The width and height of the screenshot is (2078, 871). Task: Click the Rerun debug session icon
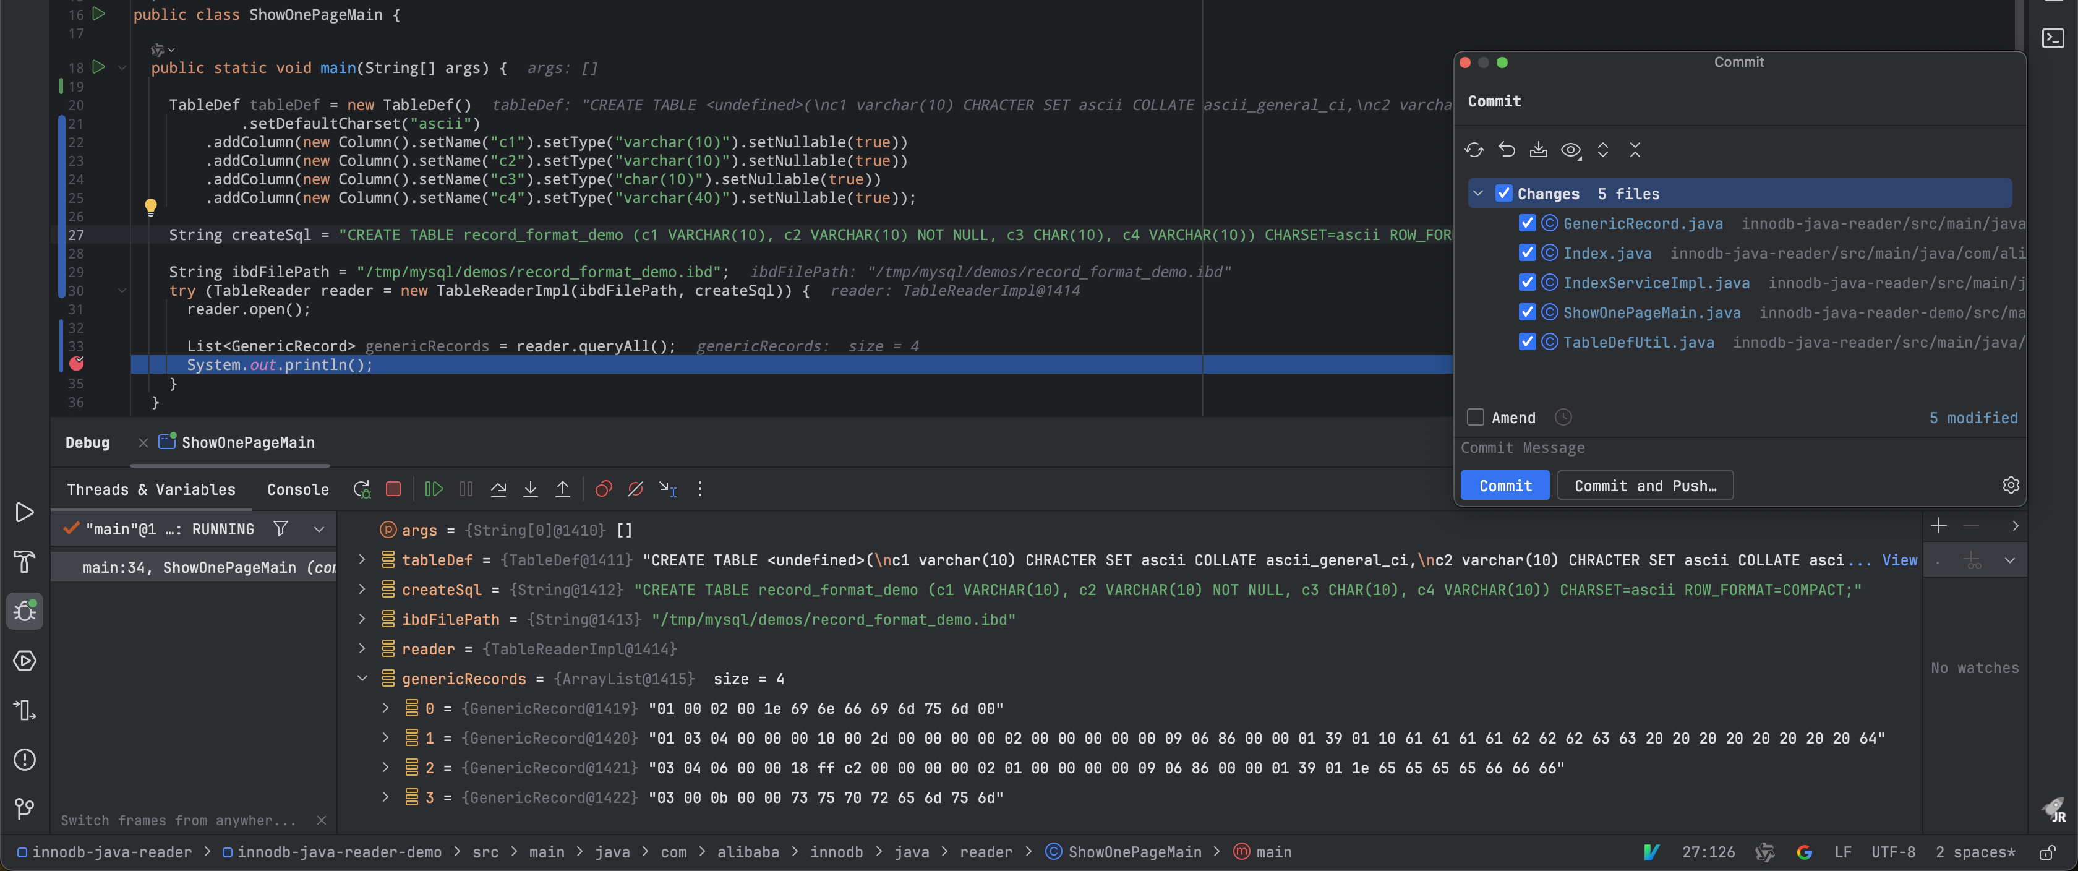click(361, 489)
